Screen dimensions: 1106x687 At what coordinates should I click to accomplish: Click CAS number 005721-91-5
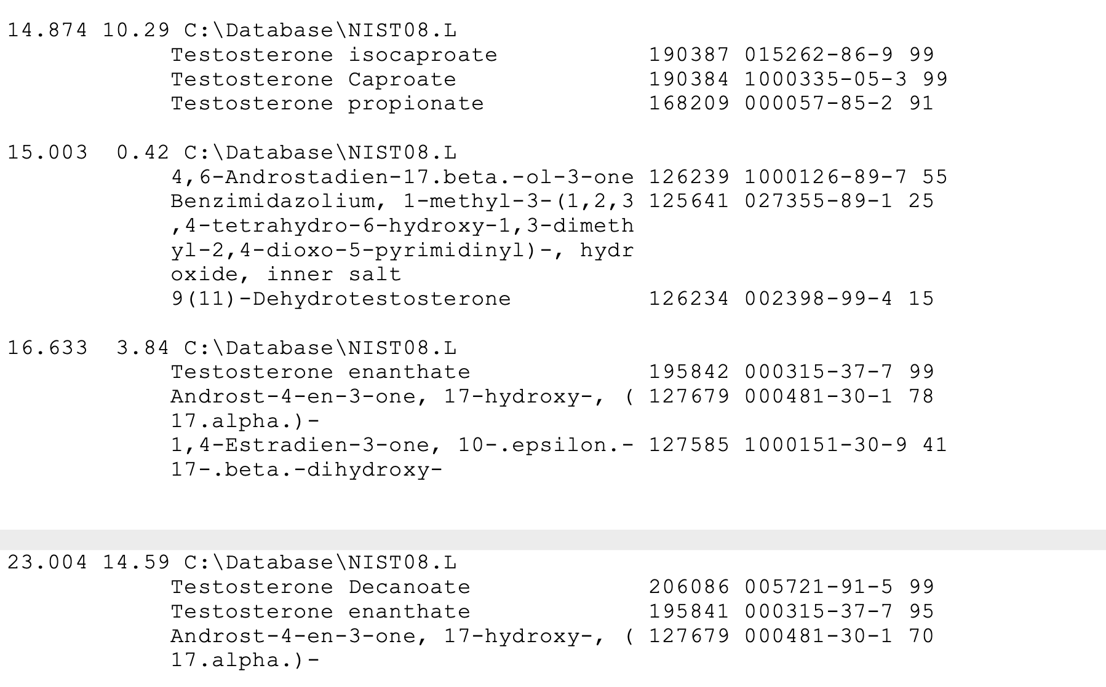point(818,587)
